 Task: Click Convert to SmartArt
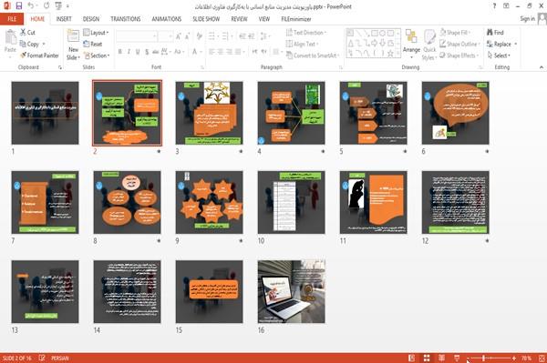313,55
